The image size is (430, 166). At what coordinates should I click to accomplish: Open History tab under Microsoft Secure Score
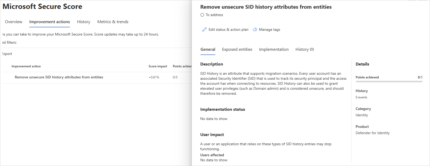pyautogui.click(x=84, y=22)
